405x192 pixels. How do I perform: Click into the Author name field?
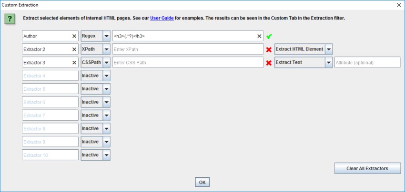pyautogui.click(x=50, y=36)
